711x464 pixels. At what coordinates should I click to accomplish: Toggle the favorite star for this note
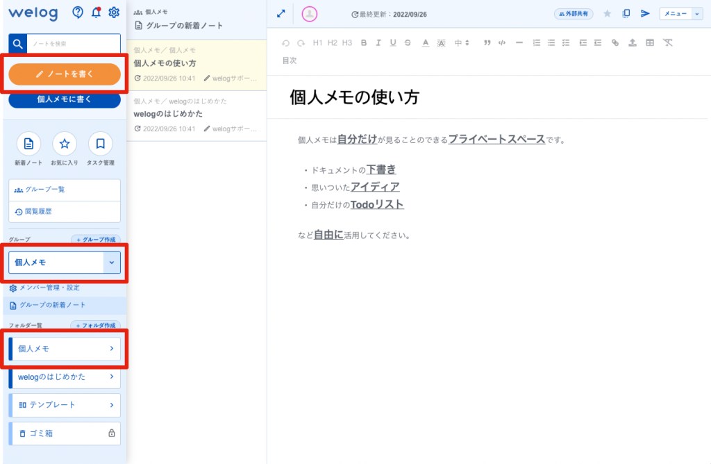click(x=606, y=13)
